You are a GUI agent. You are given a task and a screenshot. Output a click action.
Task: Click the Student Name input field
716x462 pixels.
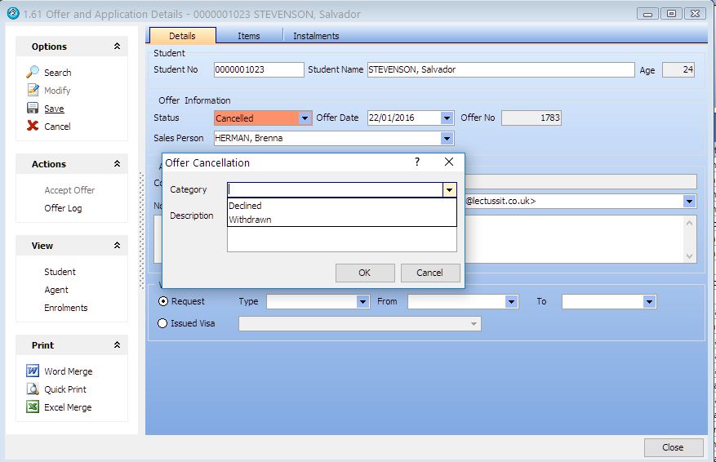click(500, 70)
